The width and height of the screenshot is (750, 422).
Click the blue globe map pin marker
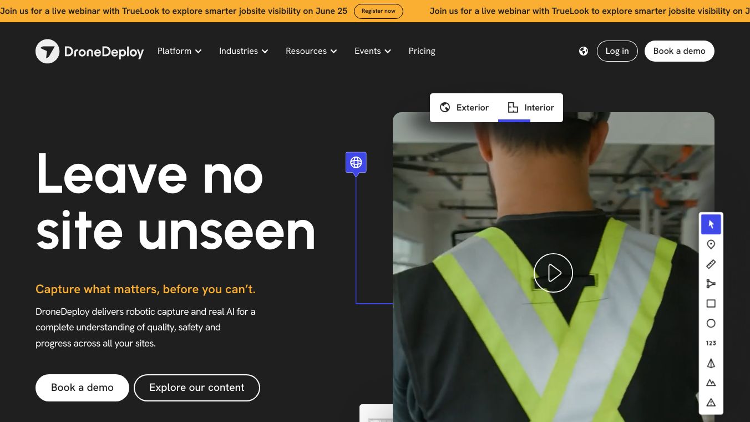[356, 163]
